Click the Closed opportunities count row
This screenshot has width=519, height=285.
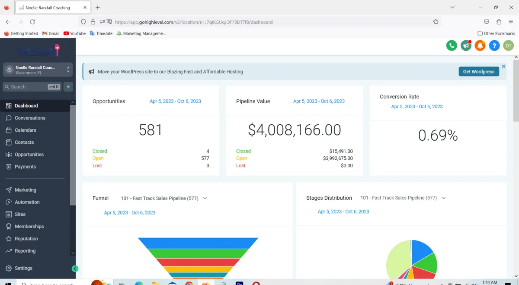pyautogui.click(x=151, y=151)
